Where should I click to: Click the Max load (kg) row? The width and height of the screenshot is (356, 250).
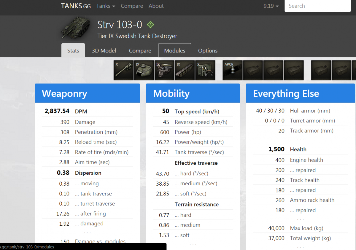click(x=300, y=228)
